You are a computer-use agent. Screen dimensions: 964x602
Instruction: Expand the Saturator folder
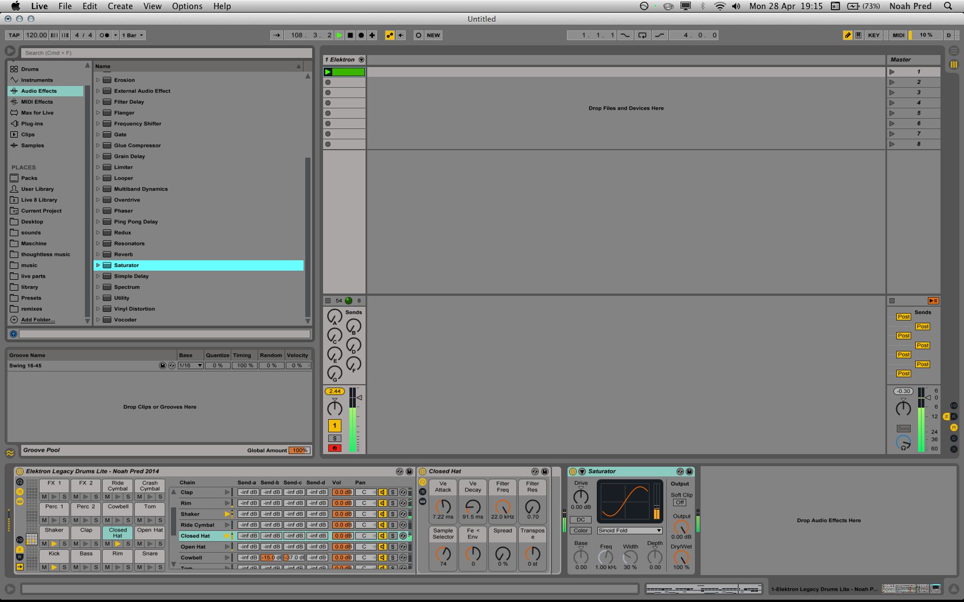[98, 265]
